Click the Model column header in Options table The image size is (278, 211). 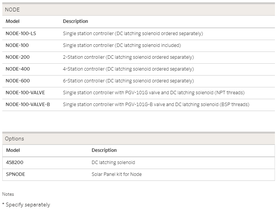(13, 150)
